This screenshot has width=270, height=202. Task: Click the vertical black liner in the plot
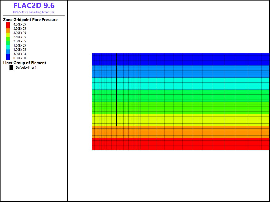point(116,89)
